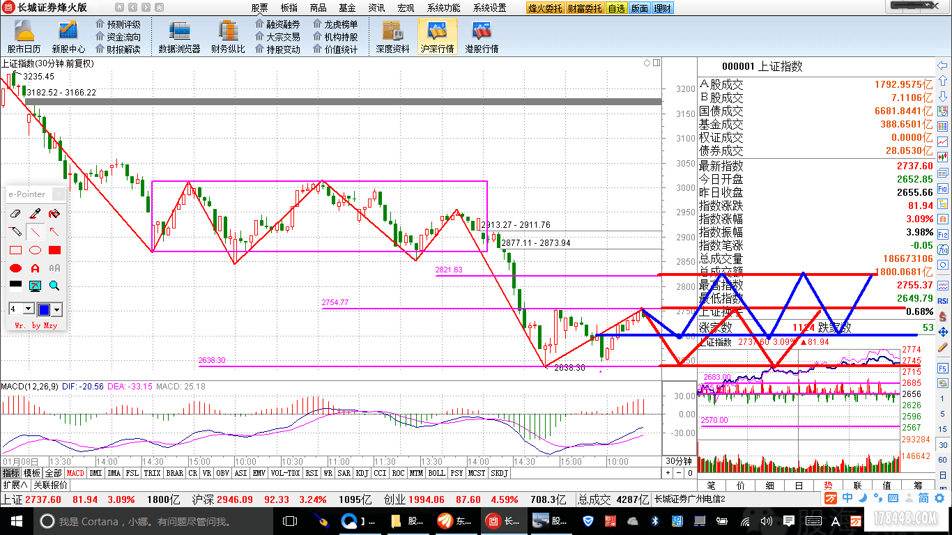Click the gray AA font tool

54,268
